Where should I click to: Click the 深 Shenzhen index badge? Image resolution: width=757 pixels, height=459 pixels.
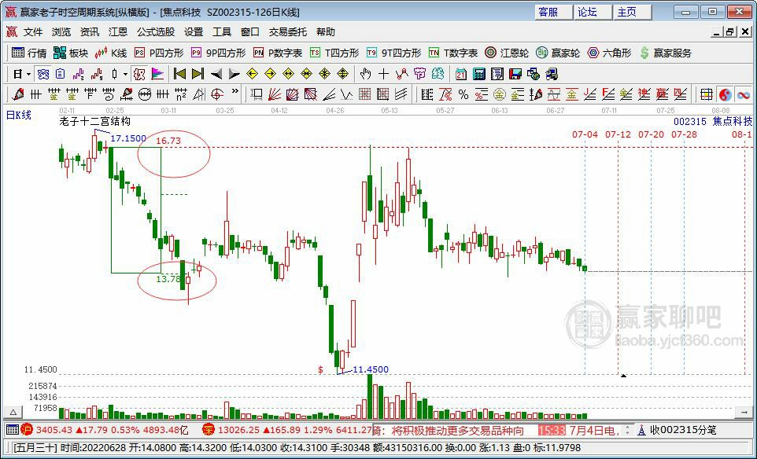(x=208, y=429)
